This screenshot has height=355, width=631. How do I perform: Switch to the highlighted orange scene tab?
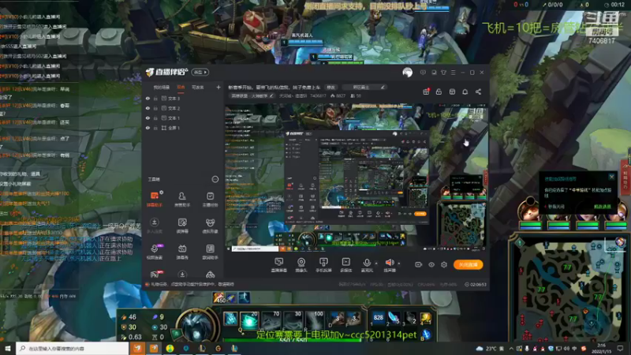tap(181, 88)
